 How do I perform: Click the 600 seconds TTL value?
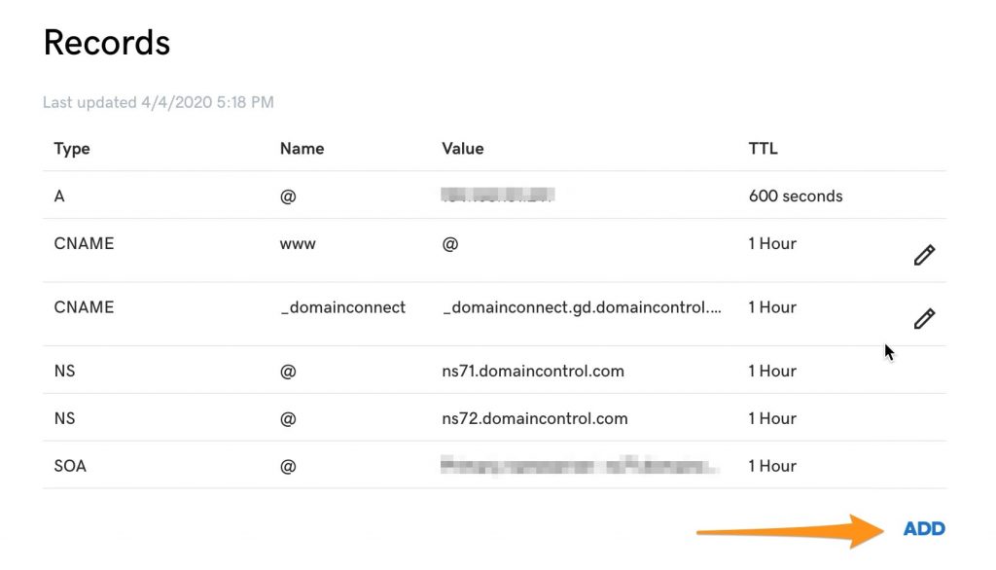pyautogui.click(x=796, y=196)
